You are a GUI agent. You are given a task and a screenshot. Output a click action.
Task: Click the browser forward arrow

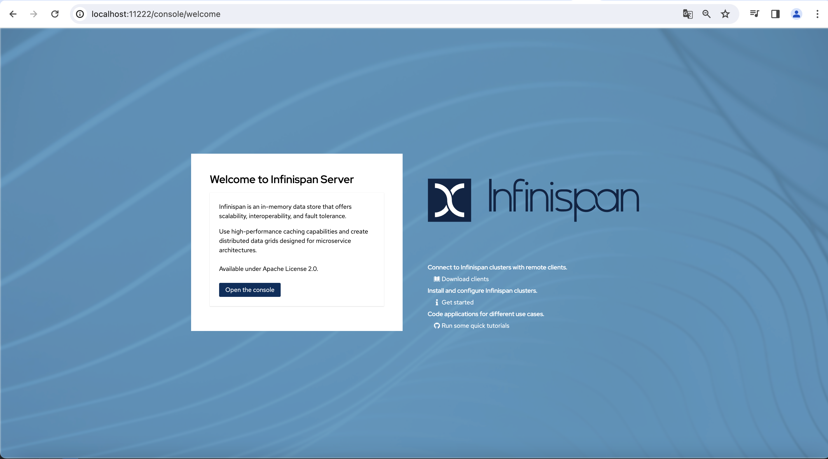(x=34, y=14)
